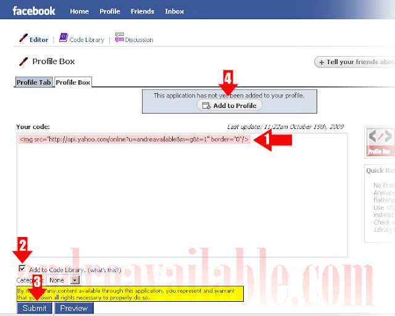Click inside the Your code text area
Image resolution: width=395 pixels, height=316 pixels.
point(182,195)
